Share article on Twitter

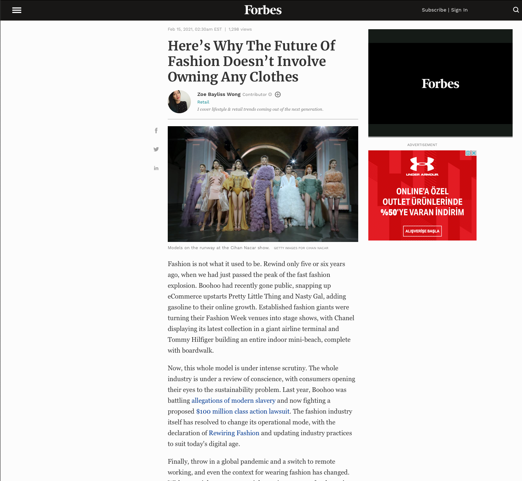point(156,149)
